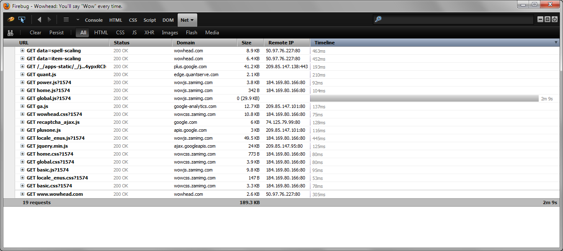Image resolution: width=563 pixels, height=251 pixels.
Task: Sort by the Domain column header
Action: [x=204, y=43]
